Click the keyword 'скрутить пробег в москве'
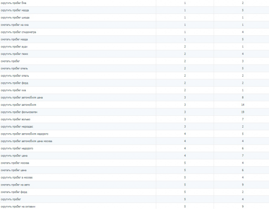The height and width of the screenshot is (209, 269). [17, 177]
